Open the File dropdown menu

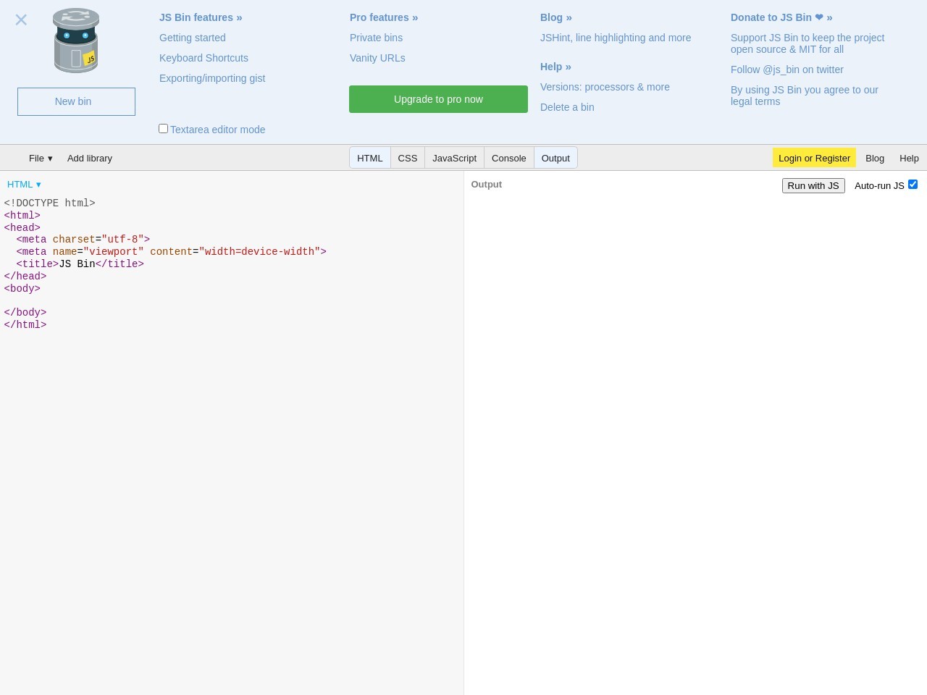[41, 158]
